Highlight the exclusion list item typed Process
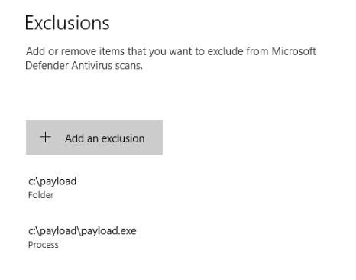 click(x=82, y=237)
